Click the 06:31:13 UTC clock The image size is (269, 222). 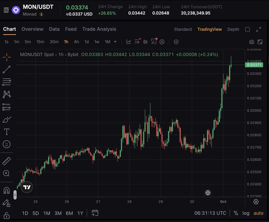tap(210, 213)
